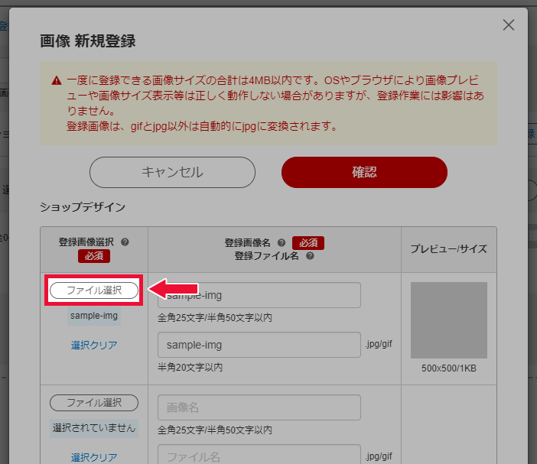Image resolution: width=537 pixels, height=464 pixels.
Task: Click 選択クリア link in the first row
Action: click(x=94, y=345)
